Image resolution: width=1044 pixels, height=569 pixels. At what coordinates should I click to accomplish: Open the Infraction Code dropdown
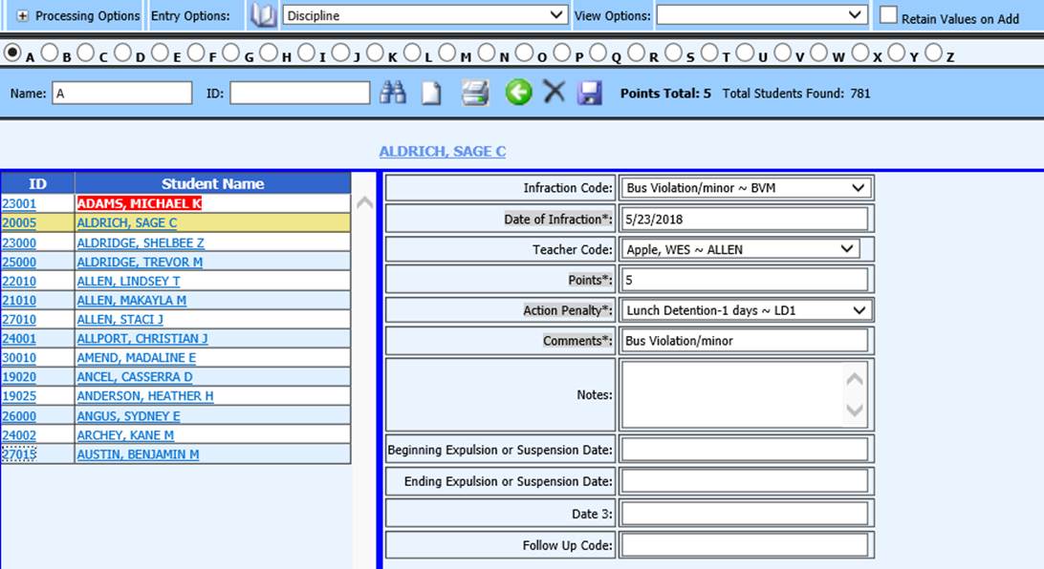click(746, 188)
